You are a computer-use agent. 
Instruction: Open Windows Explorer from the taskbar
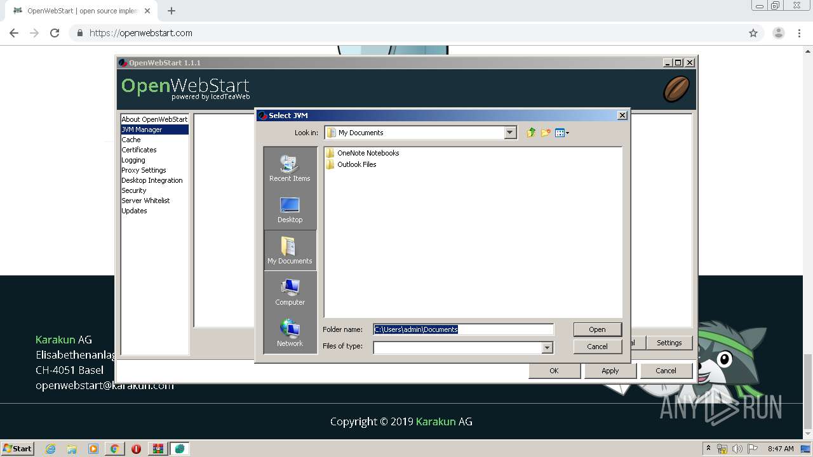pyautogui.click(x=72, y=449)
